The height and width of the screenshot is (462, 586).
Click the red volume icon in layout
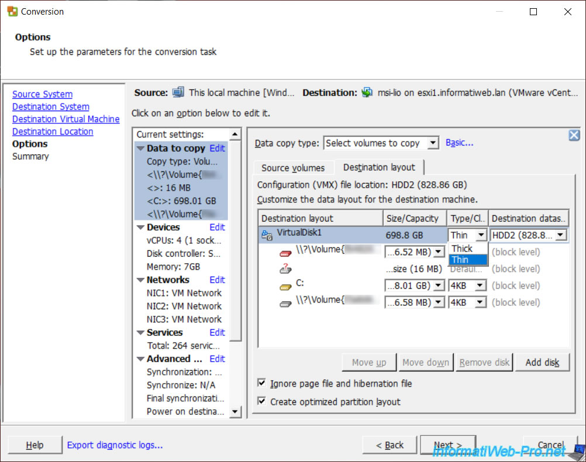pyautogui.click(x=285, y=253)
